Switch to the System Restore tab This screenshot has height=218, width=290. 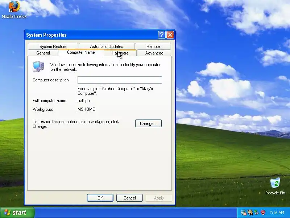53,46
